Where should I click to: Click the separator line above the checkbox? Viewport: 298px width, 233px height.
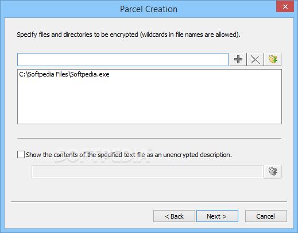[149, 138]
